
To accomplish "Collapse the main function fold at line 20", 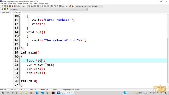I will [x=19, y=56].
